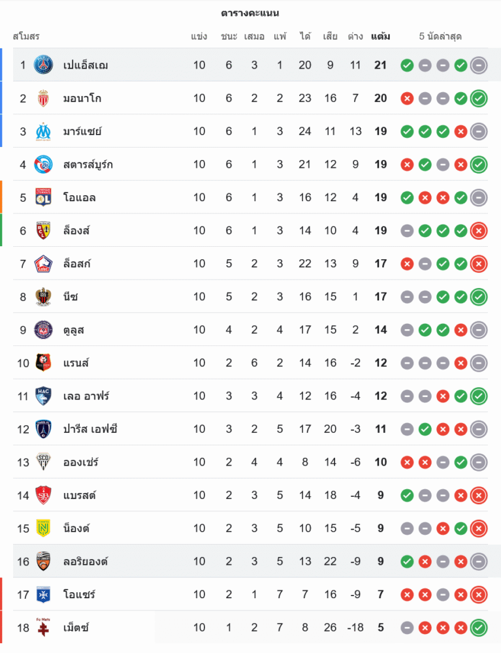Open the ล็อสก์ team link
This screenshot has width=501, height=653.
(x=77, y=264)
